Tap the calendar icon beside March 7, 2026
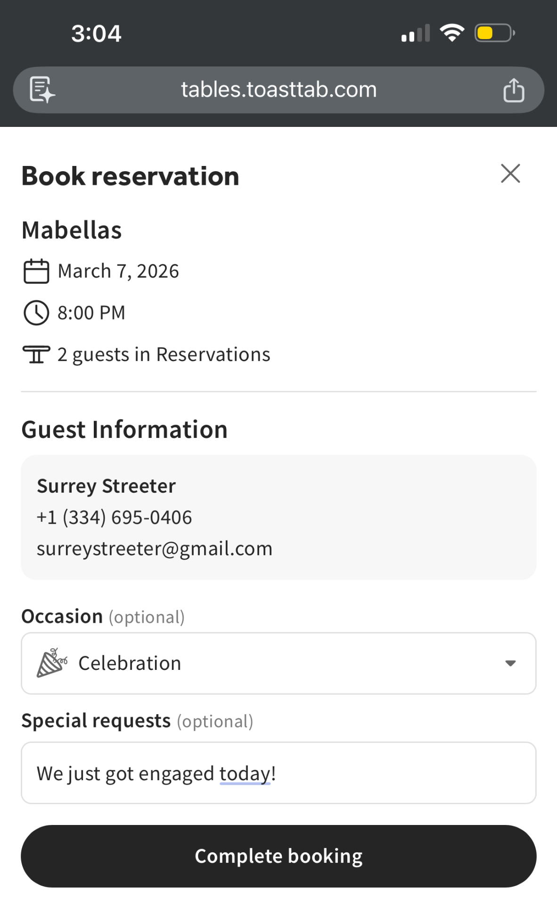This screenshot has height=899, width=557. coord(36,271)
